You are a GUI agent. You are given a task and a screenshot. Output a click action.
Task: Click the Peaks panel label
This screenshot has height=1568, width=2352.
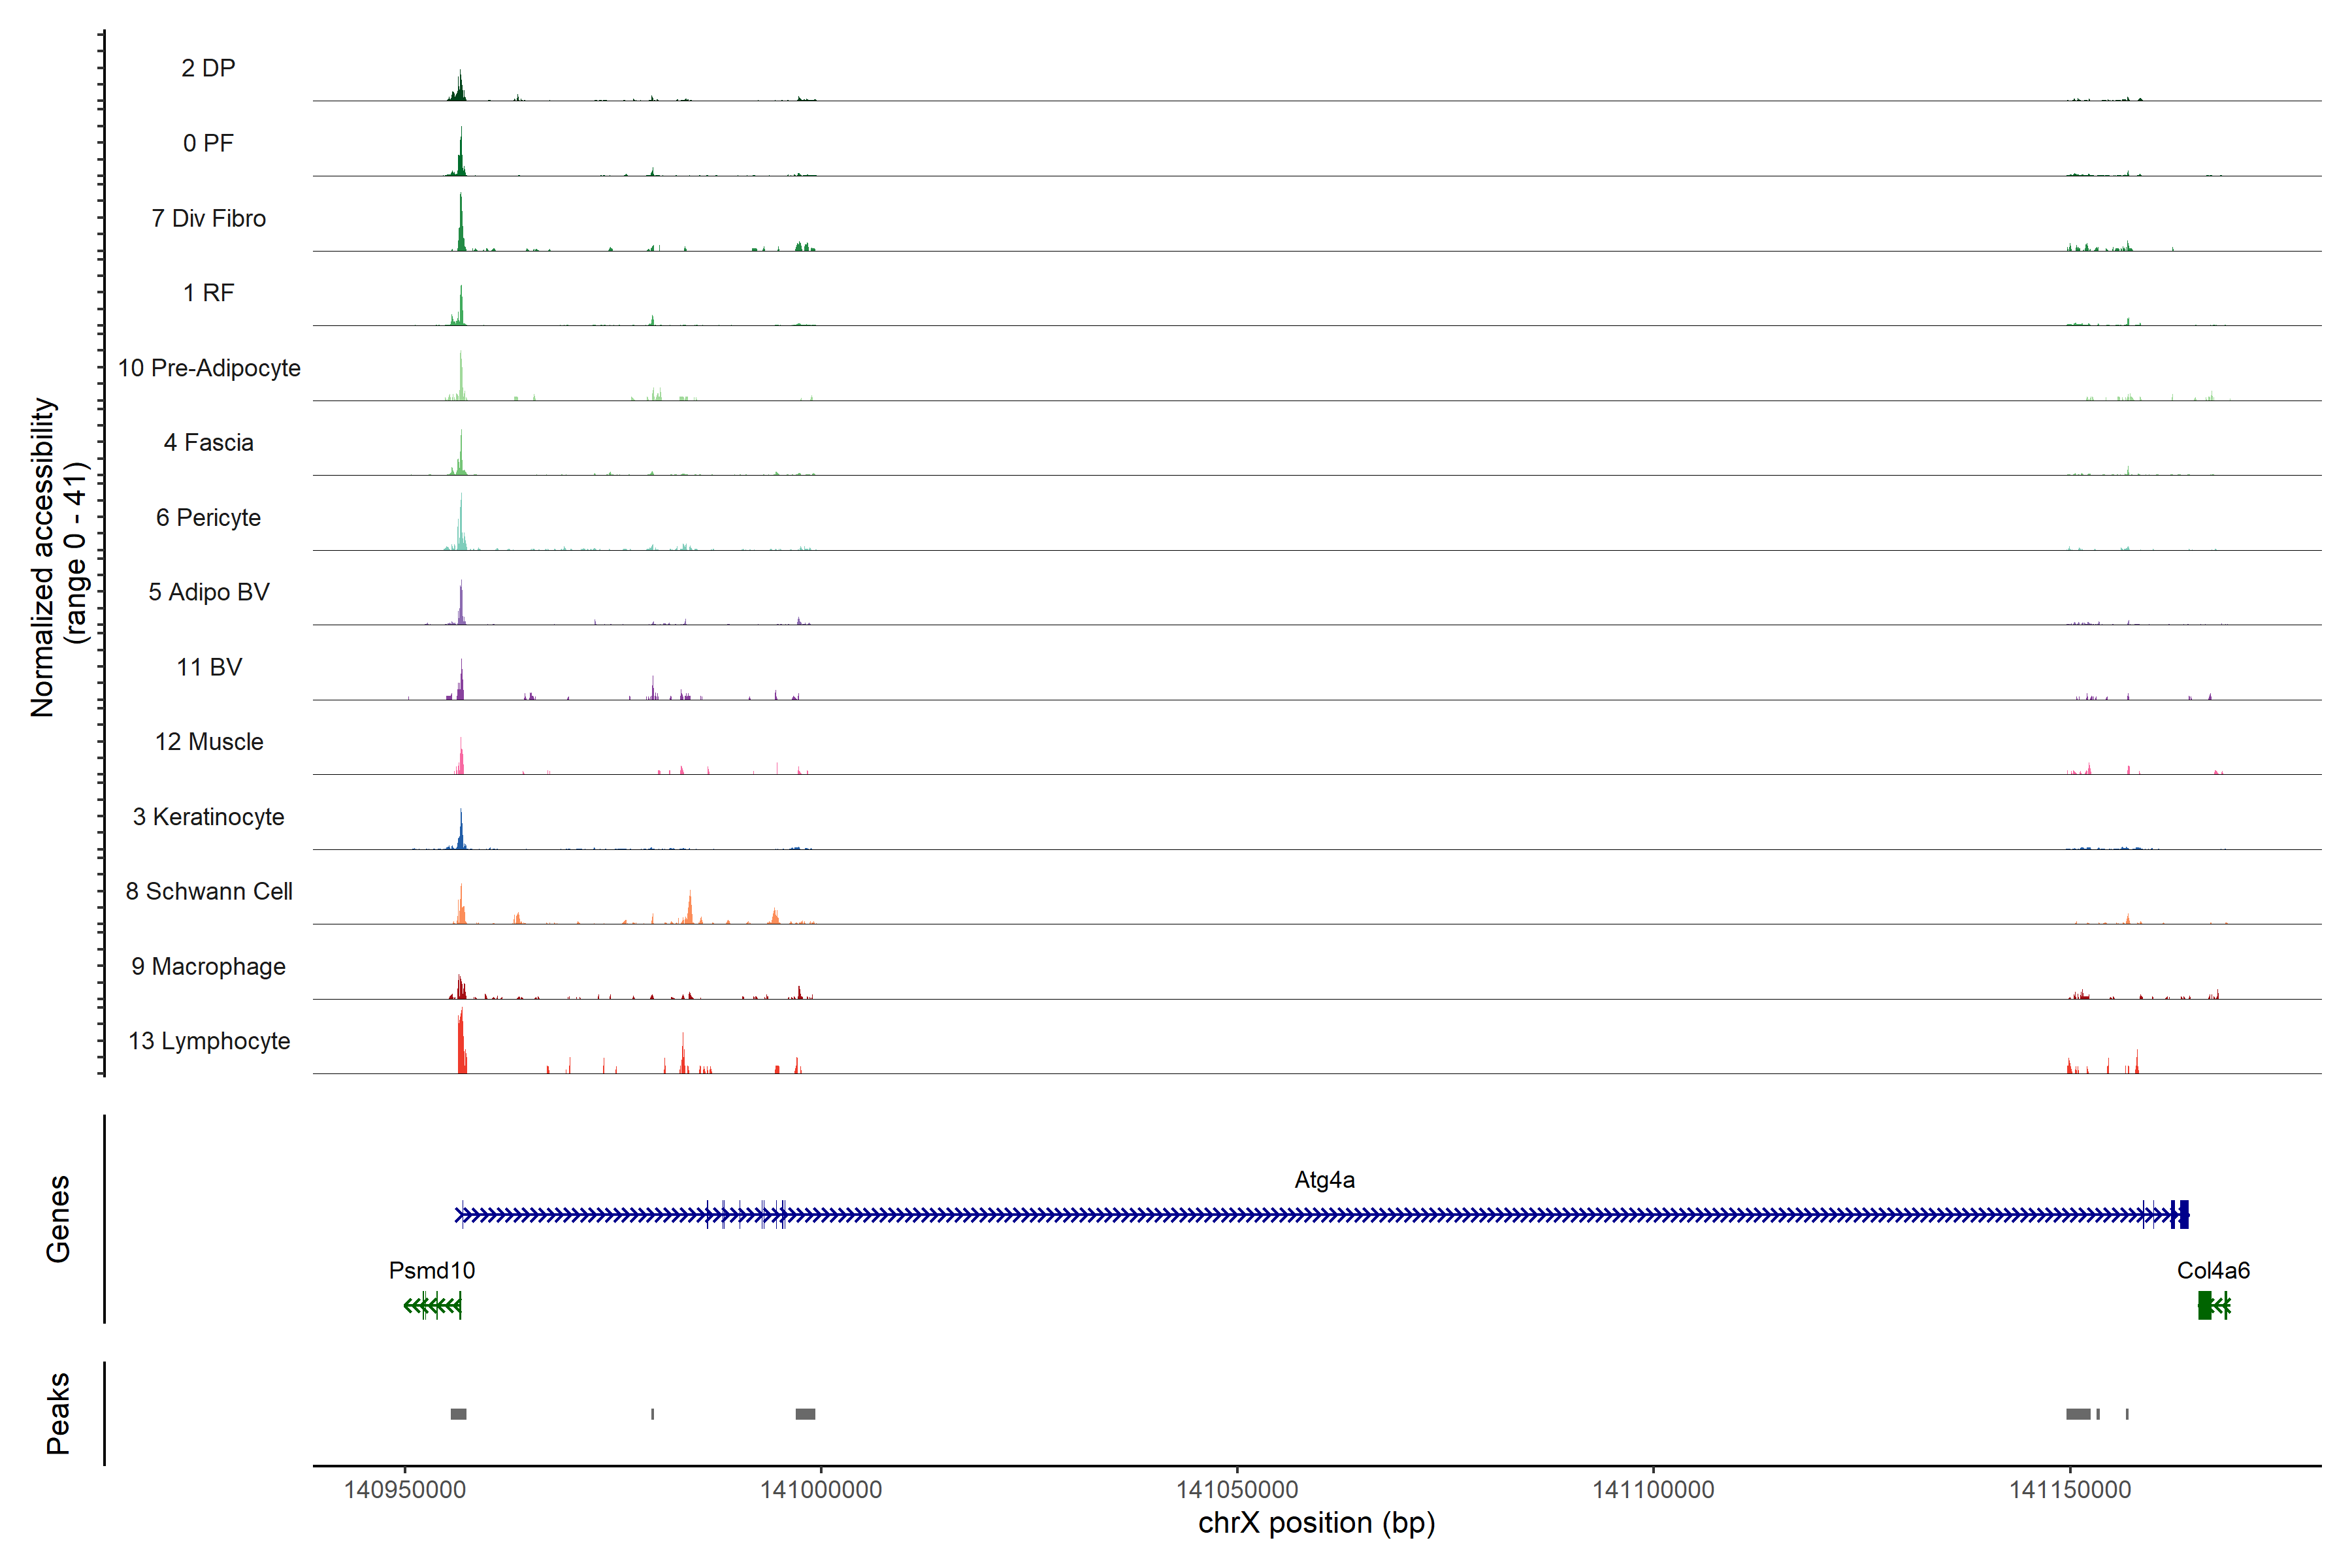(58, 1413)
